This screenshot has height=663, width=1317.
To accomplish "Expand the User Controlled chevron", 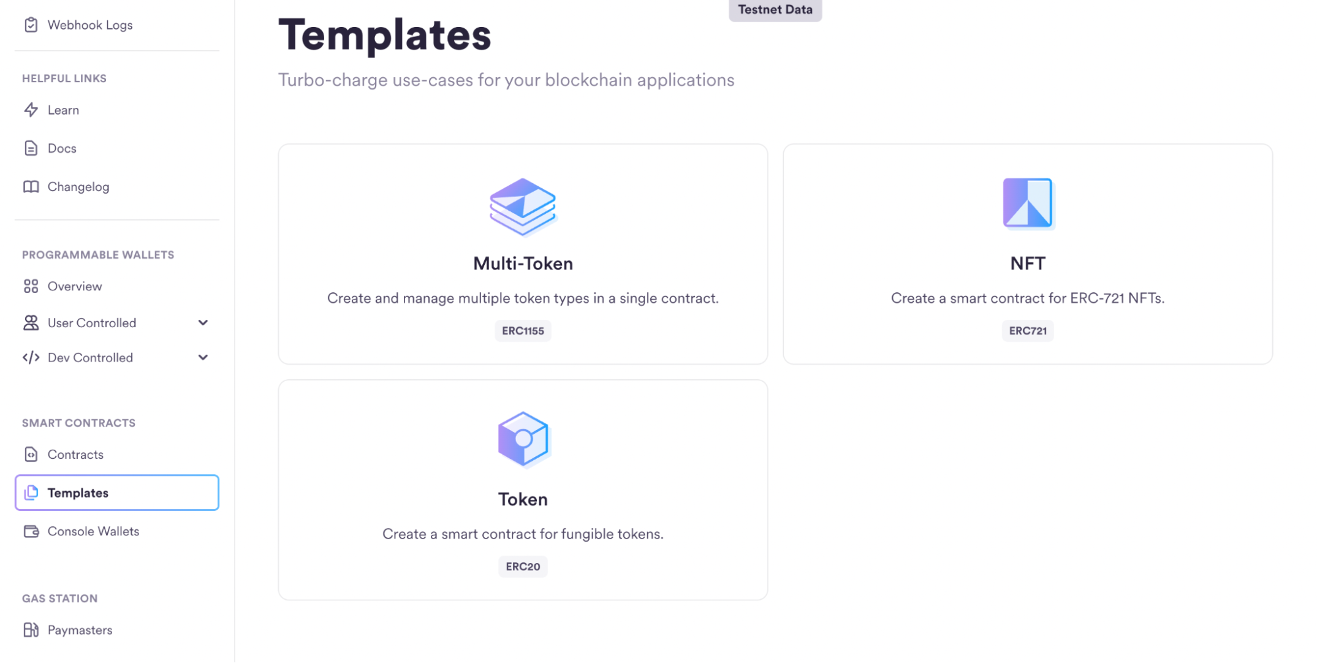I will click(203, 323).
